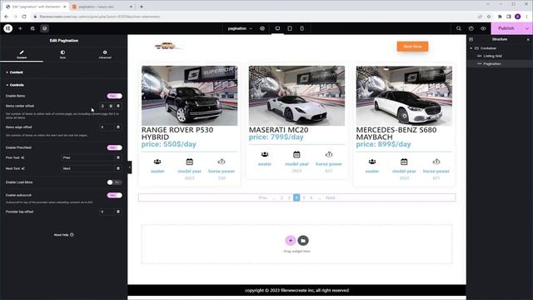Select Container in the Structure panel
Image resolution: width=533 pixels, height=300 pixels.
click(x=488, y=48)
